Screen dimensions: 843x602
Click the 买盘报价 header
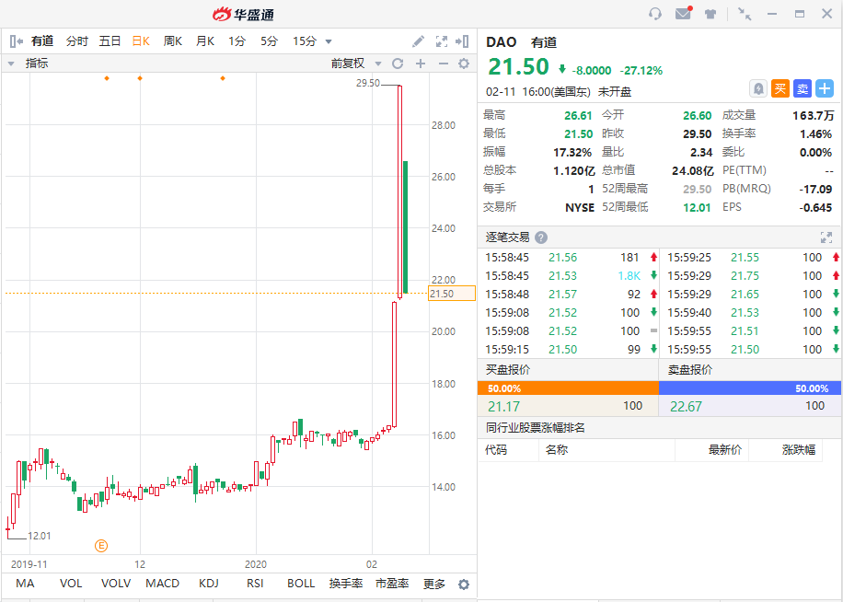click(508, 370)
